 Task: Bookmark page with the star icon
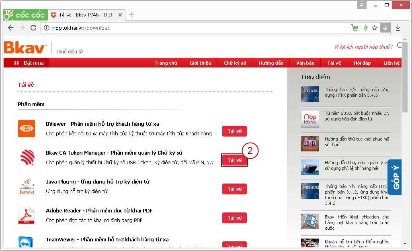pos(375,28)
